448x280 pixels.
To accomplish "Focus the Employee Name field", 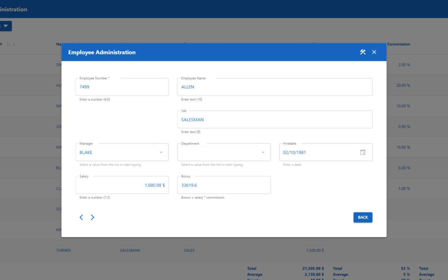I will (275, 87).
